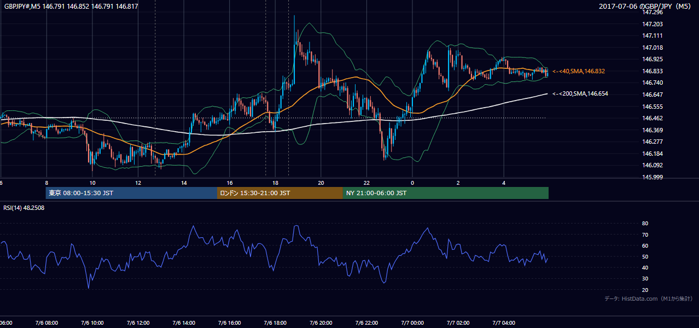Viewport: 699px width, 328px height.
Task: Click the bottom time label 7/6 10:00
Action: click(x=92, y=323)
